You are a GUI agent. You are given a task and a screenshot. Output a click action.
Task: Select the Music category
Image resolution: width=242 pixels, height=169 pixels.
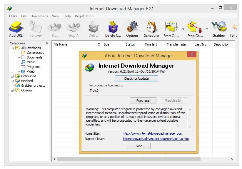pyautogui.click(x=31, y=62)
